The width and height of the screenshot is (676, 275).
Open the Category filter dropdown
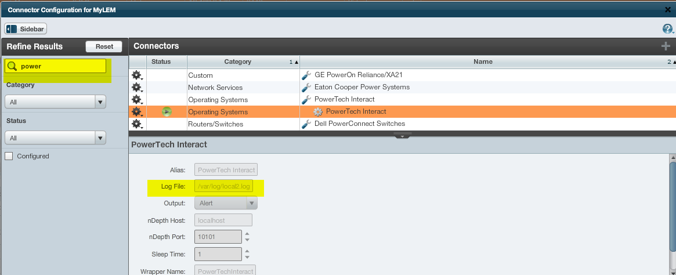[55, 102]
